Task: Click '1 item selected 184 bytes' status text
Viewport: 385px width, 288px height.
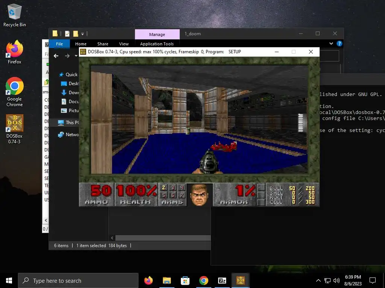Action: (102, 245)
